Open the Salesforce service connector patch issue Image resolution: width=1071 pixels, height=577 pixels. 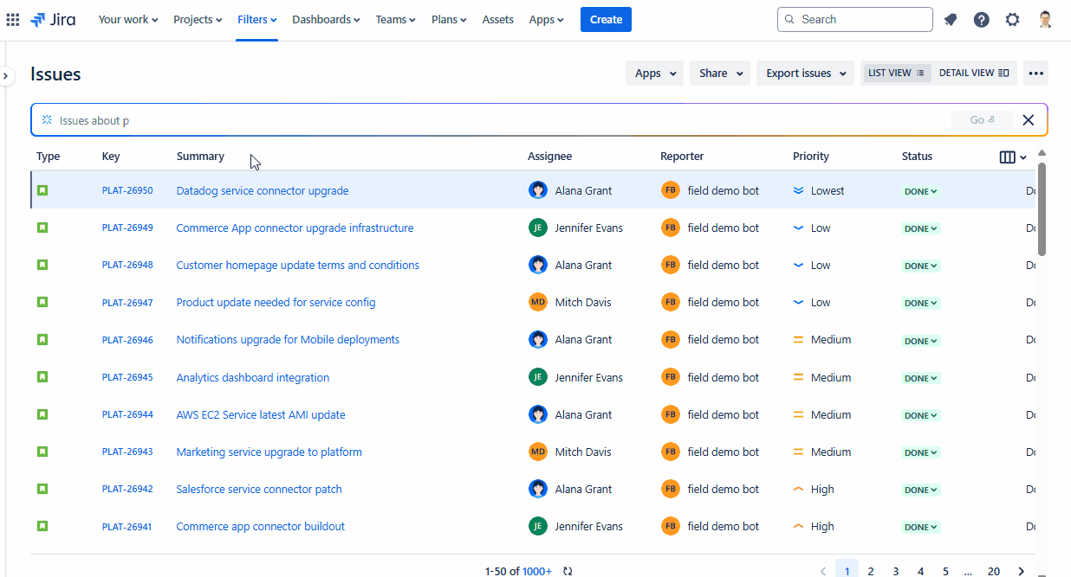259,489
